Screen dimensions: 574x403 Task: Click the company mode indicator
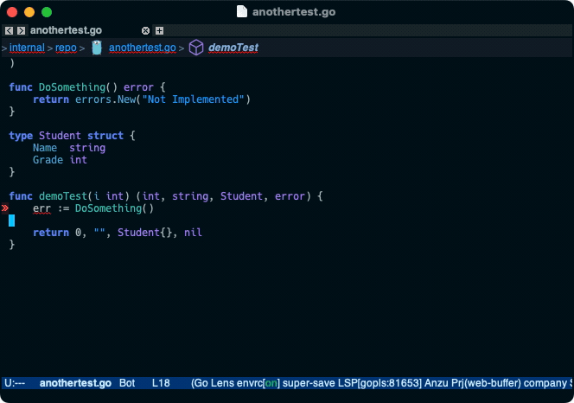pos(545,383)
